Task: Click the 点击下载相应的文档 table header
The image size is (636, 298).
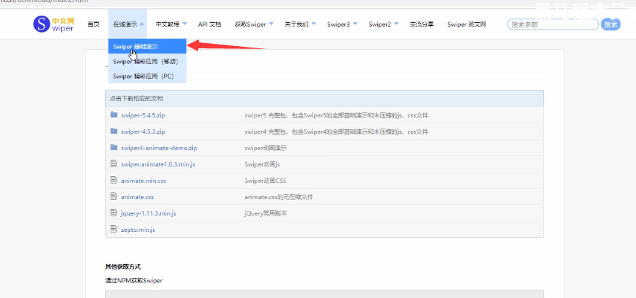Action: 324,98
